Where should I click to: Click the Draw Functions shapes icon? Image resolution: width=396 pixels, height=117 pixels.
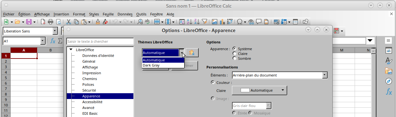click(305, 22)
